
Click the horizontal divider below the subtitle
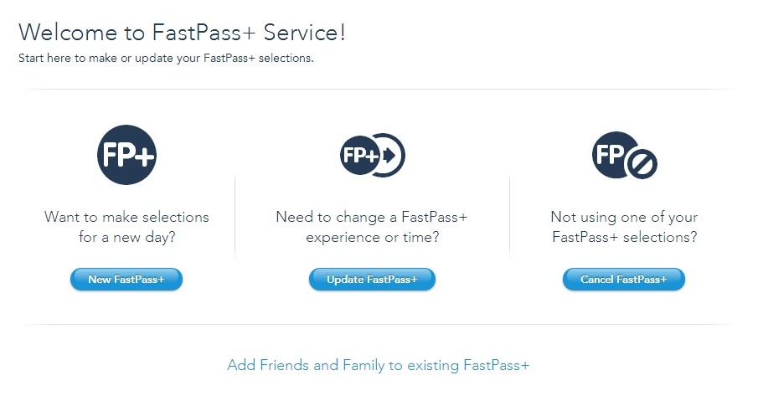tap(379, 89)
